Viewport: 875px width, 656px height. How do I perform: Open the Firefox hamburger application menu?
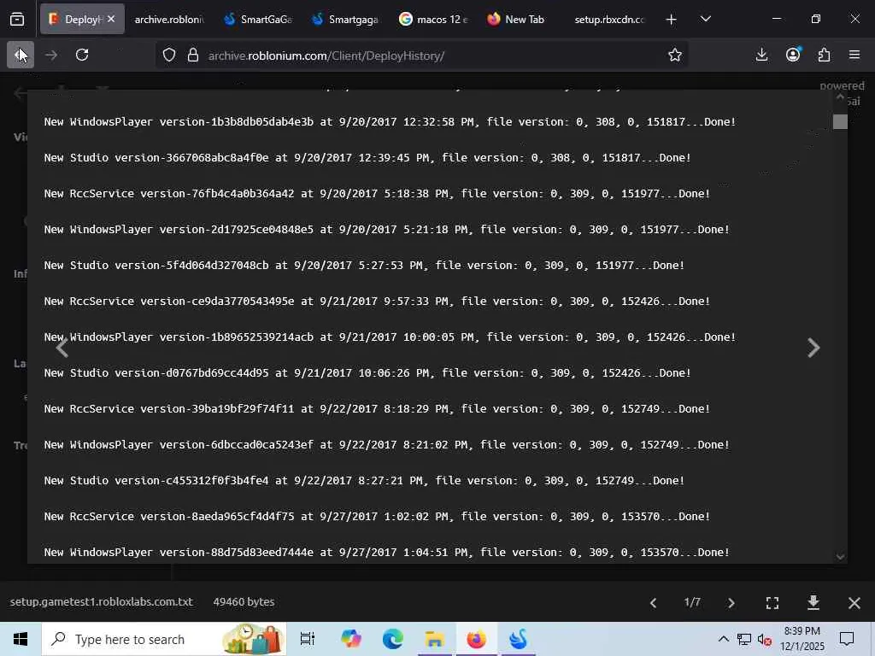click(854, 55)
